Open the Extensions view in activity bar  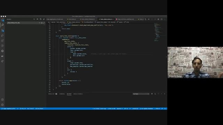coord(2,41)
